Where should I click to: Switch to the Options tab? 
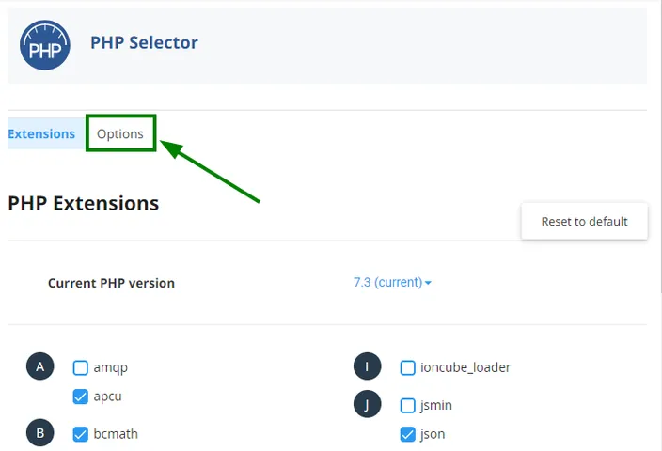120,133
